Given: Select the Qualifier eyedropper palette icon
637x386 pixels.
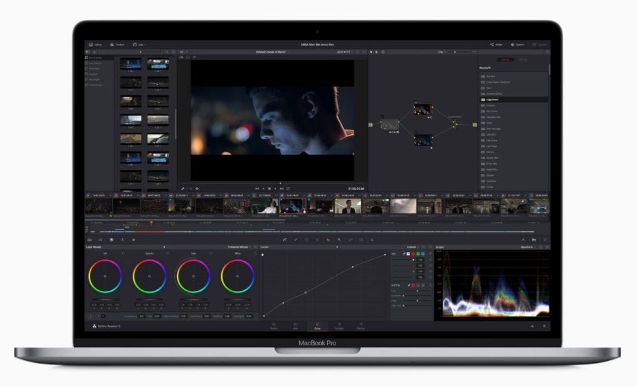Looking at the screenshot, I should click(x=296, y=239).
